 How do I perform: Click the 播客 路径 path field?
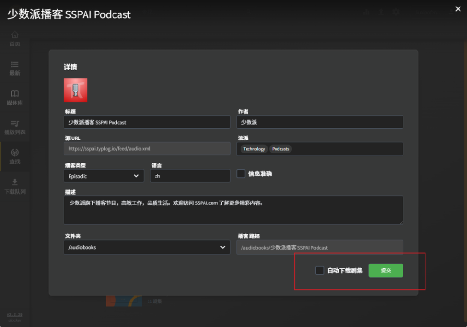(320, 247)
